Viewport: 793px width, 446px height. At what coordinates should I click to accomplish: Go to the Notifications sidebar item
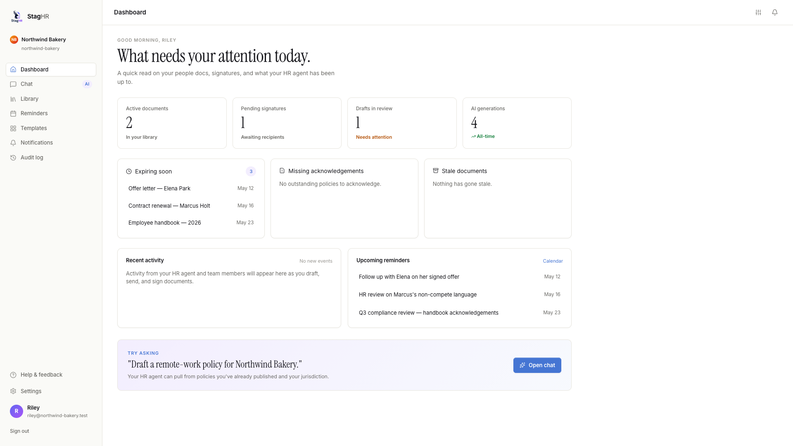(51, 143)
